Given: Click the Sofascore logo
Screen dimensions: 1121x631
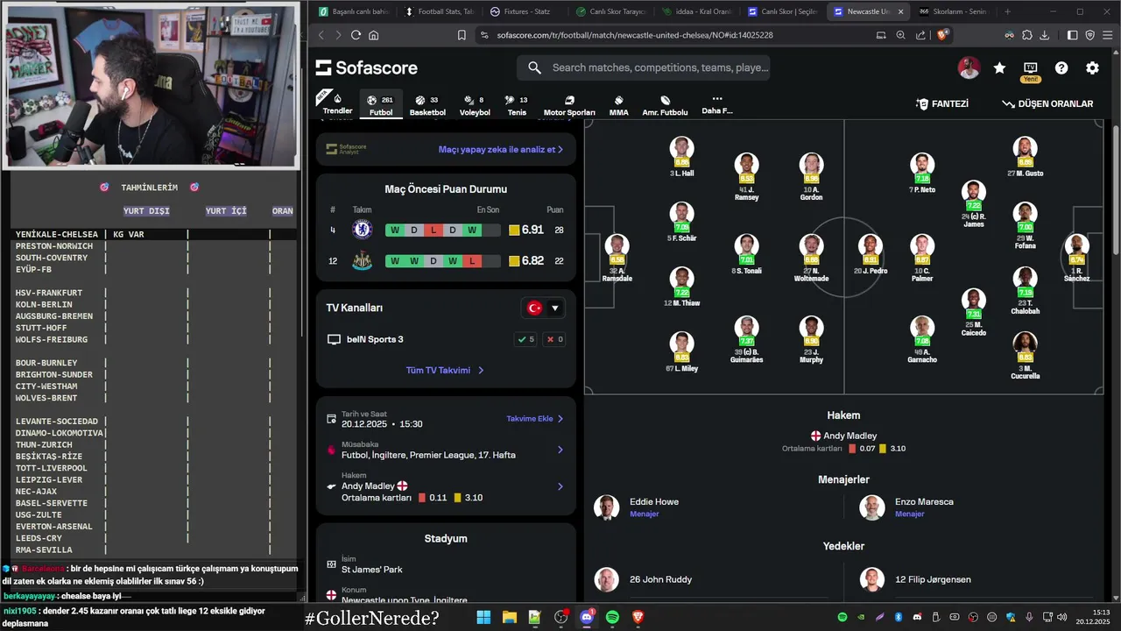Looking at the screenshot, I should [x=367, y=67].
